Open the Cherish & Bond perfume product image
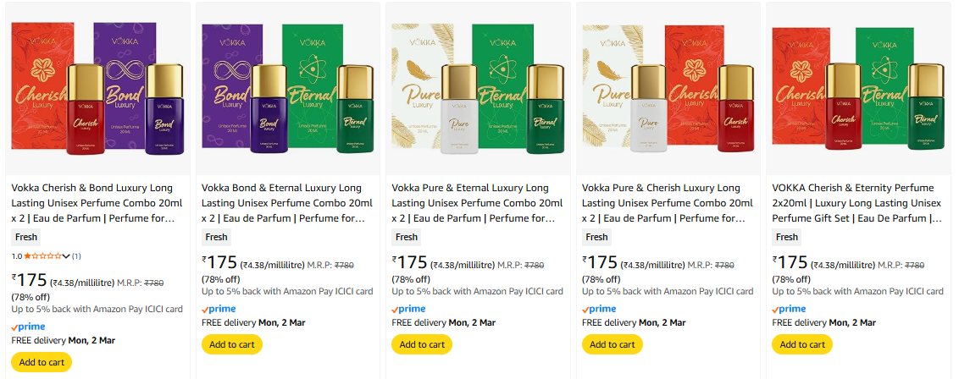Image resolution: width=959 pixels, height=379 pixels. click(97, 89)
